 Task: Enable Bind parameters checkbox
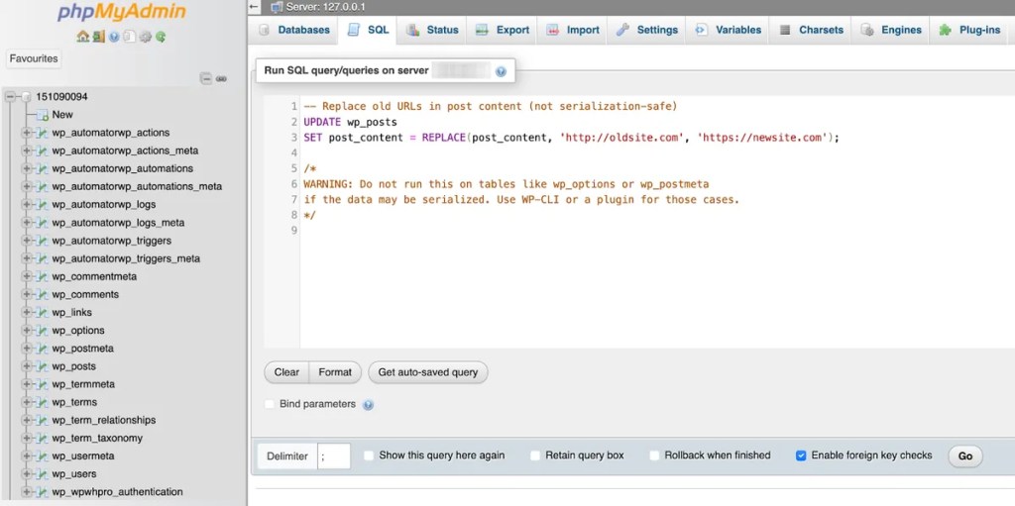coord(270,404)
